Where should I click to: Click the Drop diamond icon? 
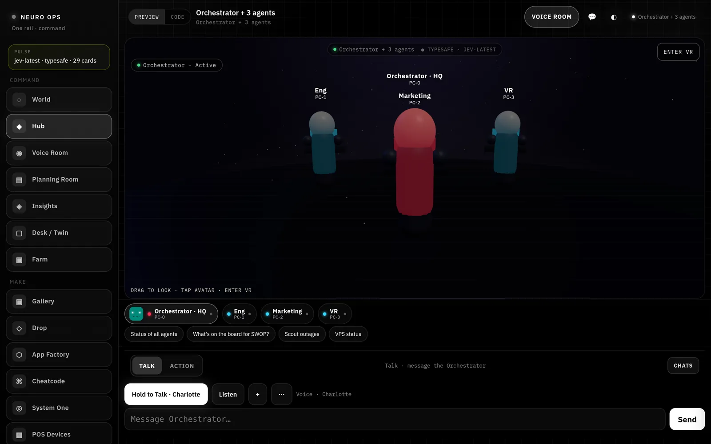pos(19,329)
